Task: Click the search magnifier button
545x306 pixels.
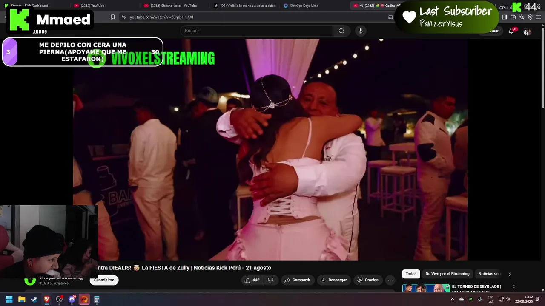Action: [x=341, y=31]
